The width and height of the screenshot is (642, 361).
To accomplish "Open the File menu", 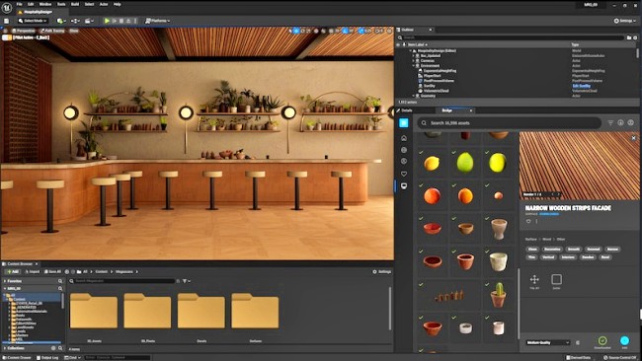I will 19,4.
